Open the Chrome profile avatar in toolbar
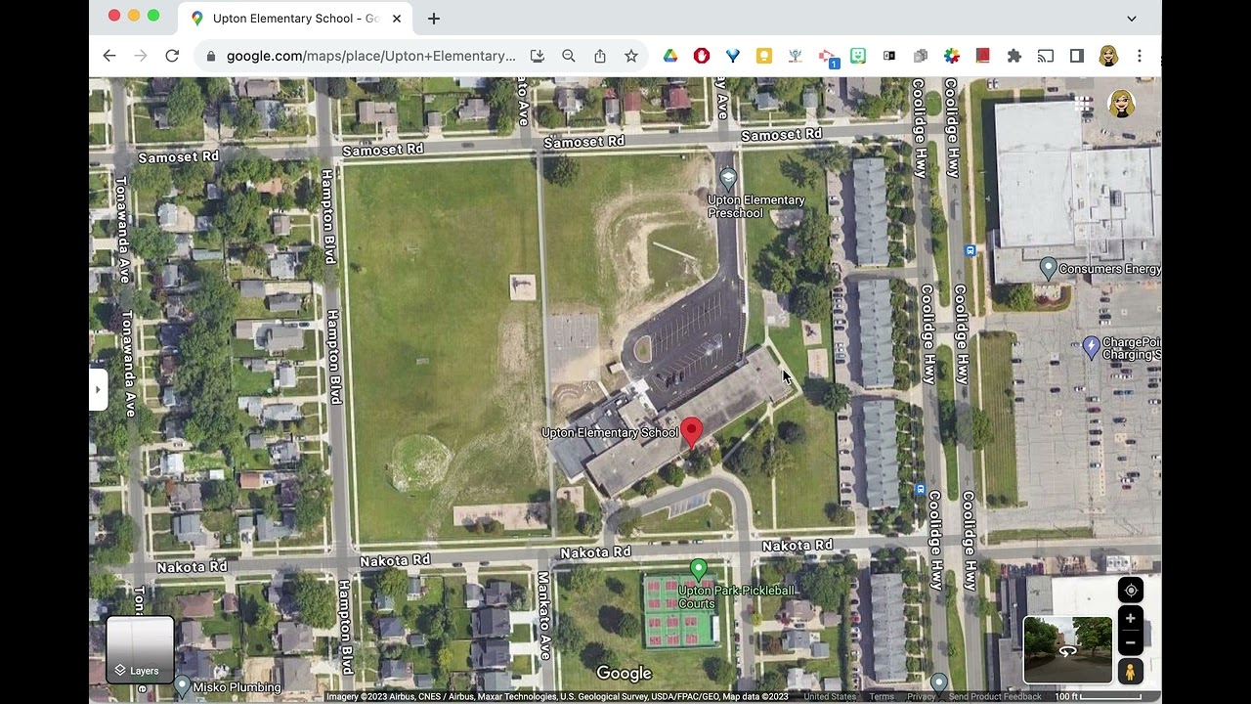This screenshot has height=704, width=1251. pyautogui.click(x=1108, y=56)
